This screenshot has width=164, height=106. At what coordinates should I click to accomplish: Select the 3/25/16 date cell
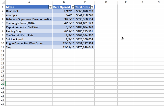[x=64, y=19]
